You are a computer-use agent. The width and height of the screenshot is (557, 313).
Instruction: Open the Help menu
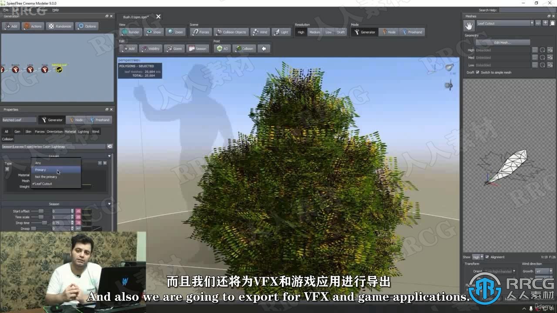tap(55, 10)
